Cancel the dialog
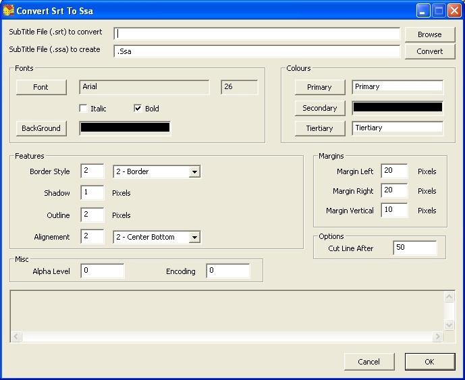465x380 pixels. [x=369, y=362]
